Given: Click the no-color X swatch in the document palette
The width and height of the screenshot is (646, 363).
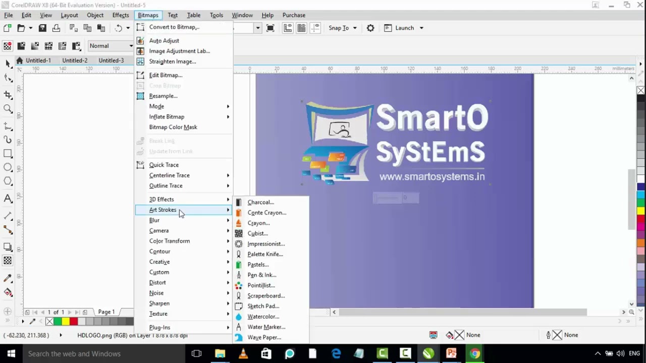Looking at the screenshot, I should [49, 321].
